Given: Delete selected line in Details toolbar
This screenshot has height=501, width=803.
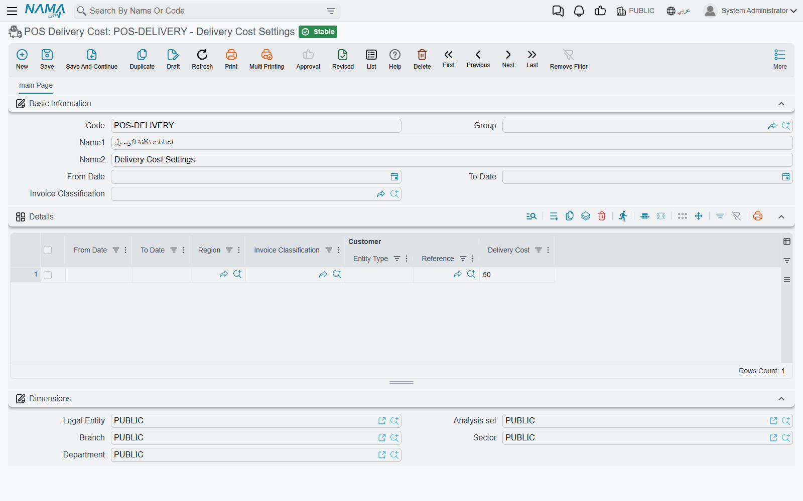Looking at the screenshot, I should [x=602, y=216].
